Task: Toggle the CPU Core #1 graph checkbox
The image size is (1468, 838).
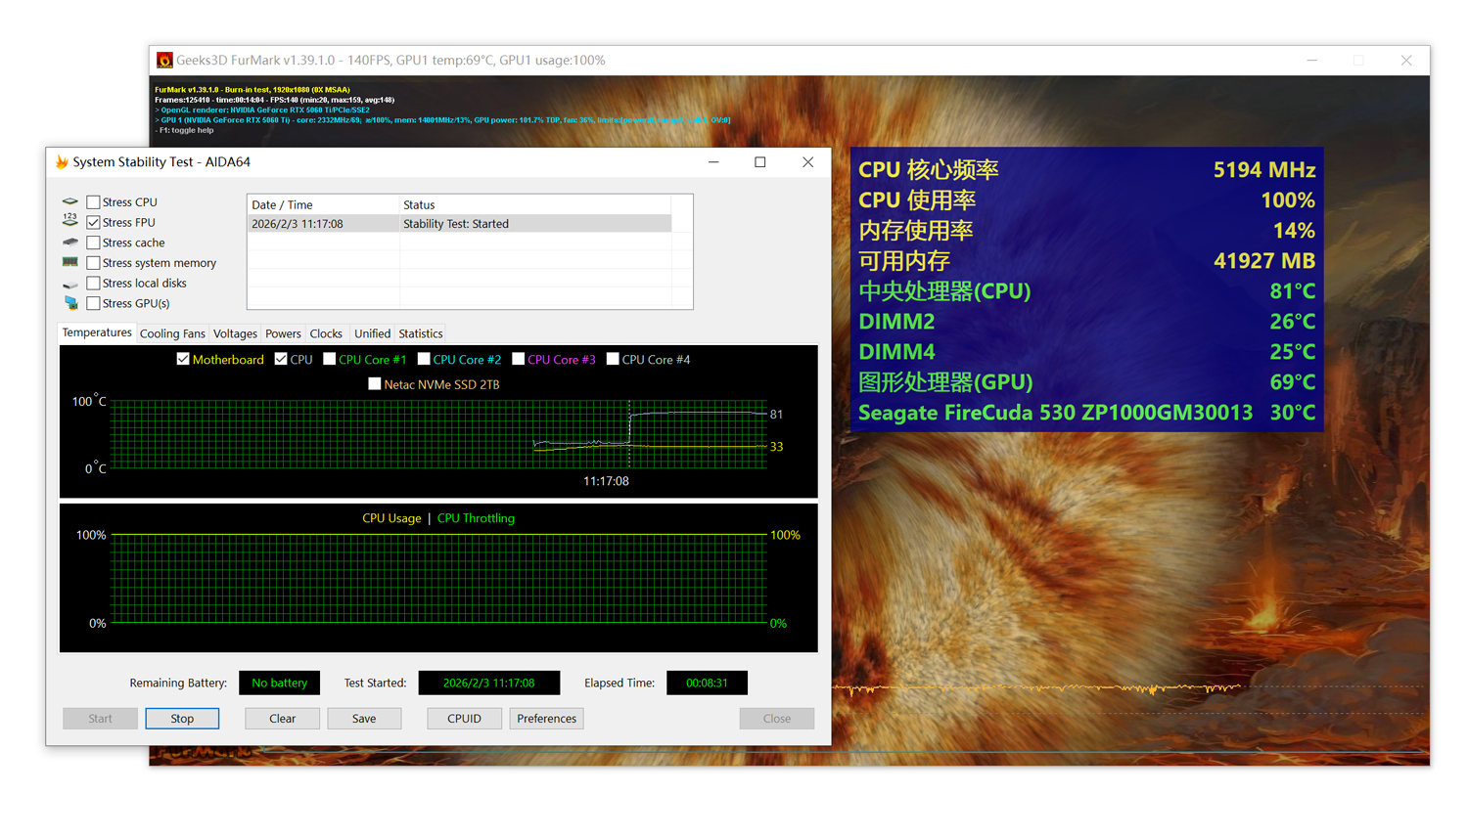Action: coord(330,359)
